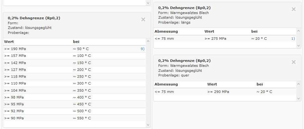Close the Probenlage längs panel
The height and width of the screenshot is (129, 304).
click(293, 9)
